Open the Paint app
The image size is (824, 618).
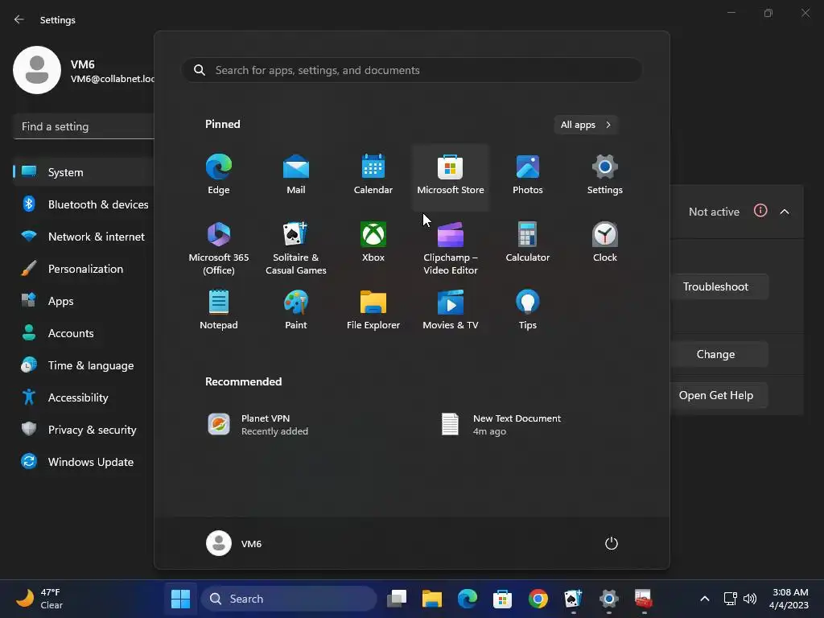296,310
